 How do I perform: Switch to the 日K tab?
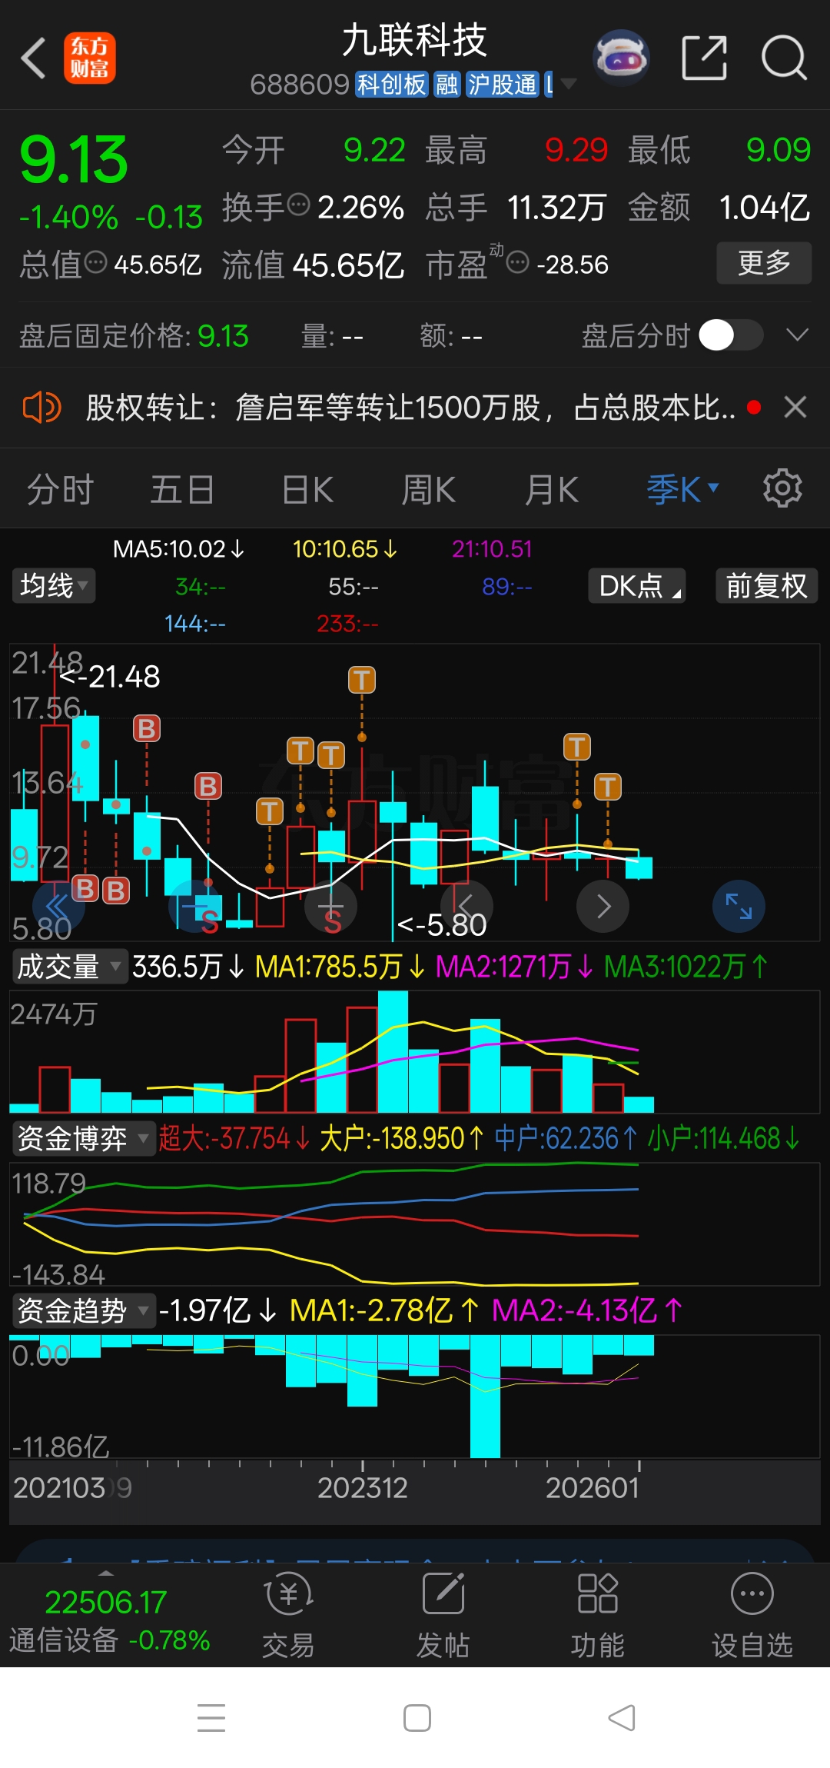click(307, 489)
